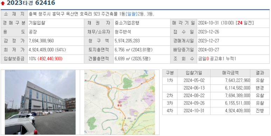Click bid deposit amount (492,440,900)
The height and width of the screenshot is (136, 271).
coord(50,59)
